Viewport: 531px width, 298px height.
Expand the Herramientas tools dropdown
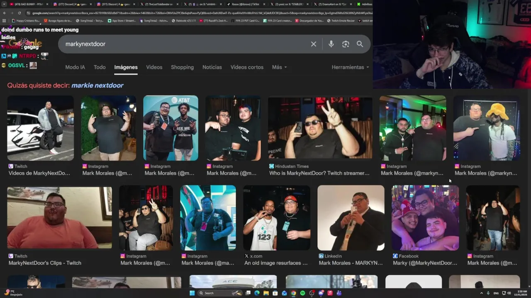tap(350, 67)
